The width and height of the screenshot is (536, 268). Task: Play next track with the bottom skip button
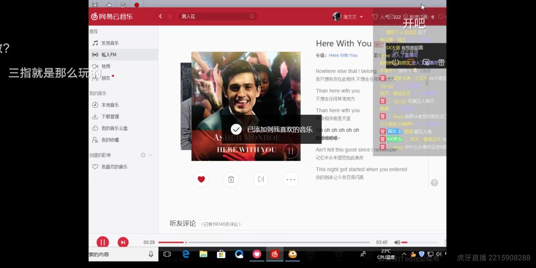tap(123, 242)
